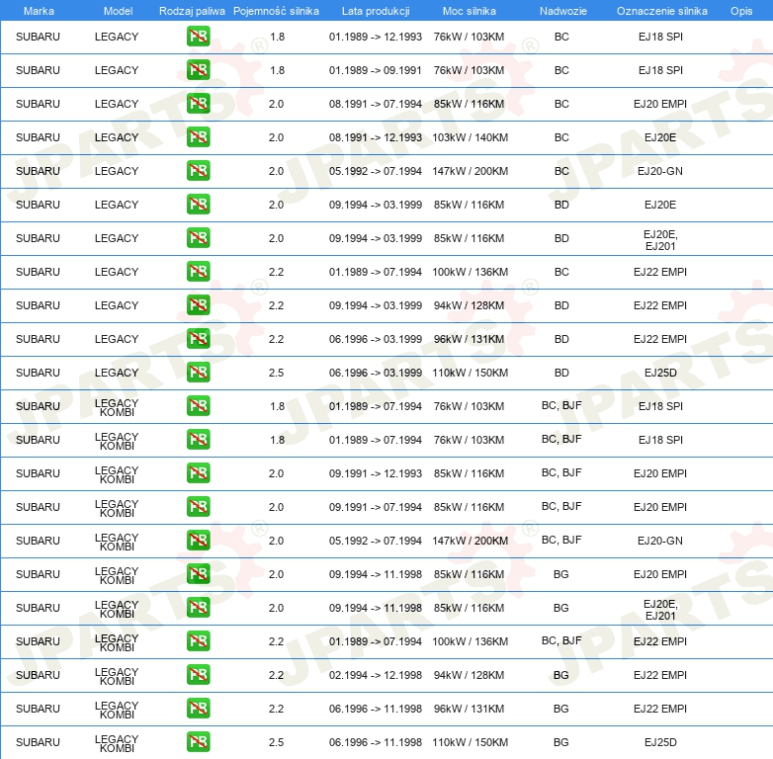This screenshot has width=773, height=759.
Task: Select '96kW / 131KM' in the BD row
Action: click(469, 339)
